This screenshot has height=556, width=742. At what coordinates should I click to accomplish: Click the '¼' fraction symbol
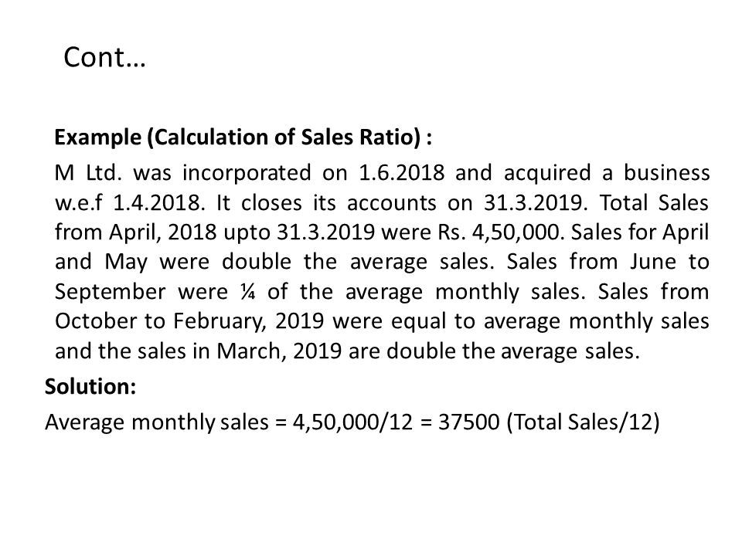tap(247, 292)
